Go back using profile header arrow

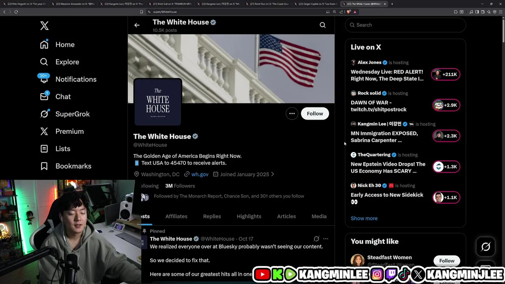pyautogui.click(x=137, y=25)
